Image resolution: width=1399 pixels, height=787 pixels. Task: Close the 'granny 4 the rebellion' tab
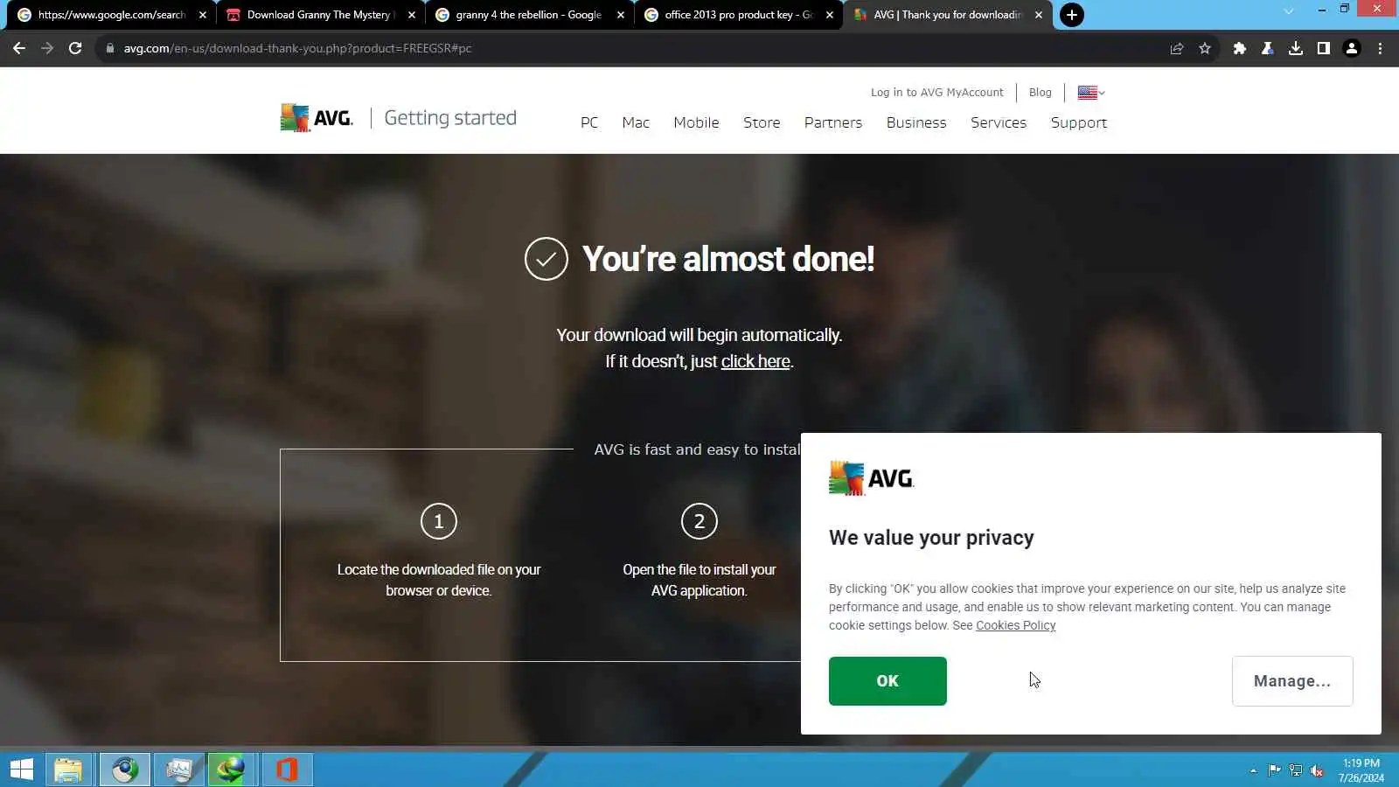(621, 15)
